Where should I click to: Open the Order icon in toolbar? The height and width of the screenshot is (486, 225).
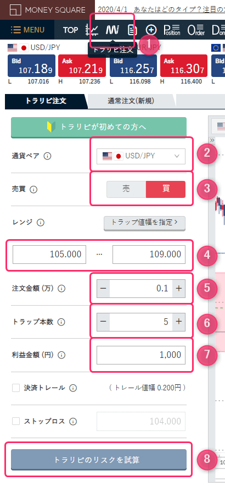pos(196,30)
